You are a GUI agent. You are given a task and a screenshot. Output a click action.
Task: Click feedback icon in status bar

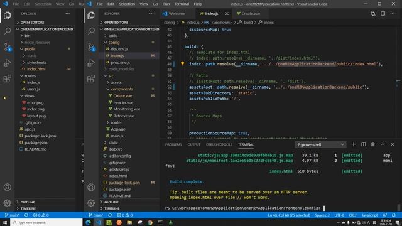coord(384,215)
